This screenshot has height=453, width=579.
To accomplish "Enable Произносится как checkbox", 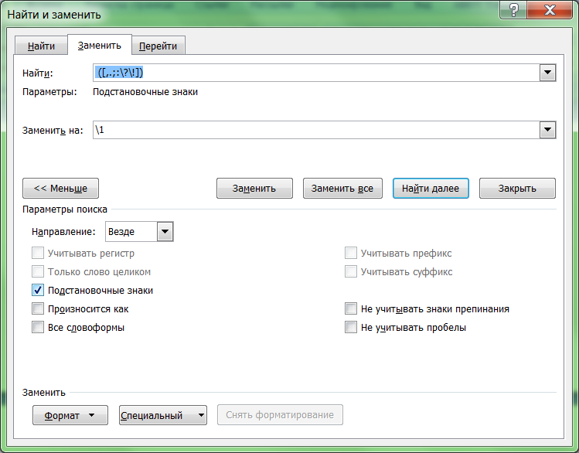I will (38, 308).
